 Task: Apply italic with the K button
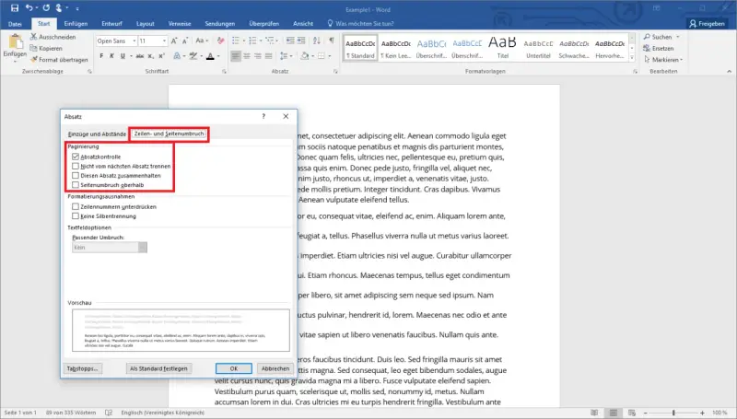pos(111,56)
